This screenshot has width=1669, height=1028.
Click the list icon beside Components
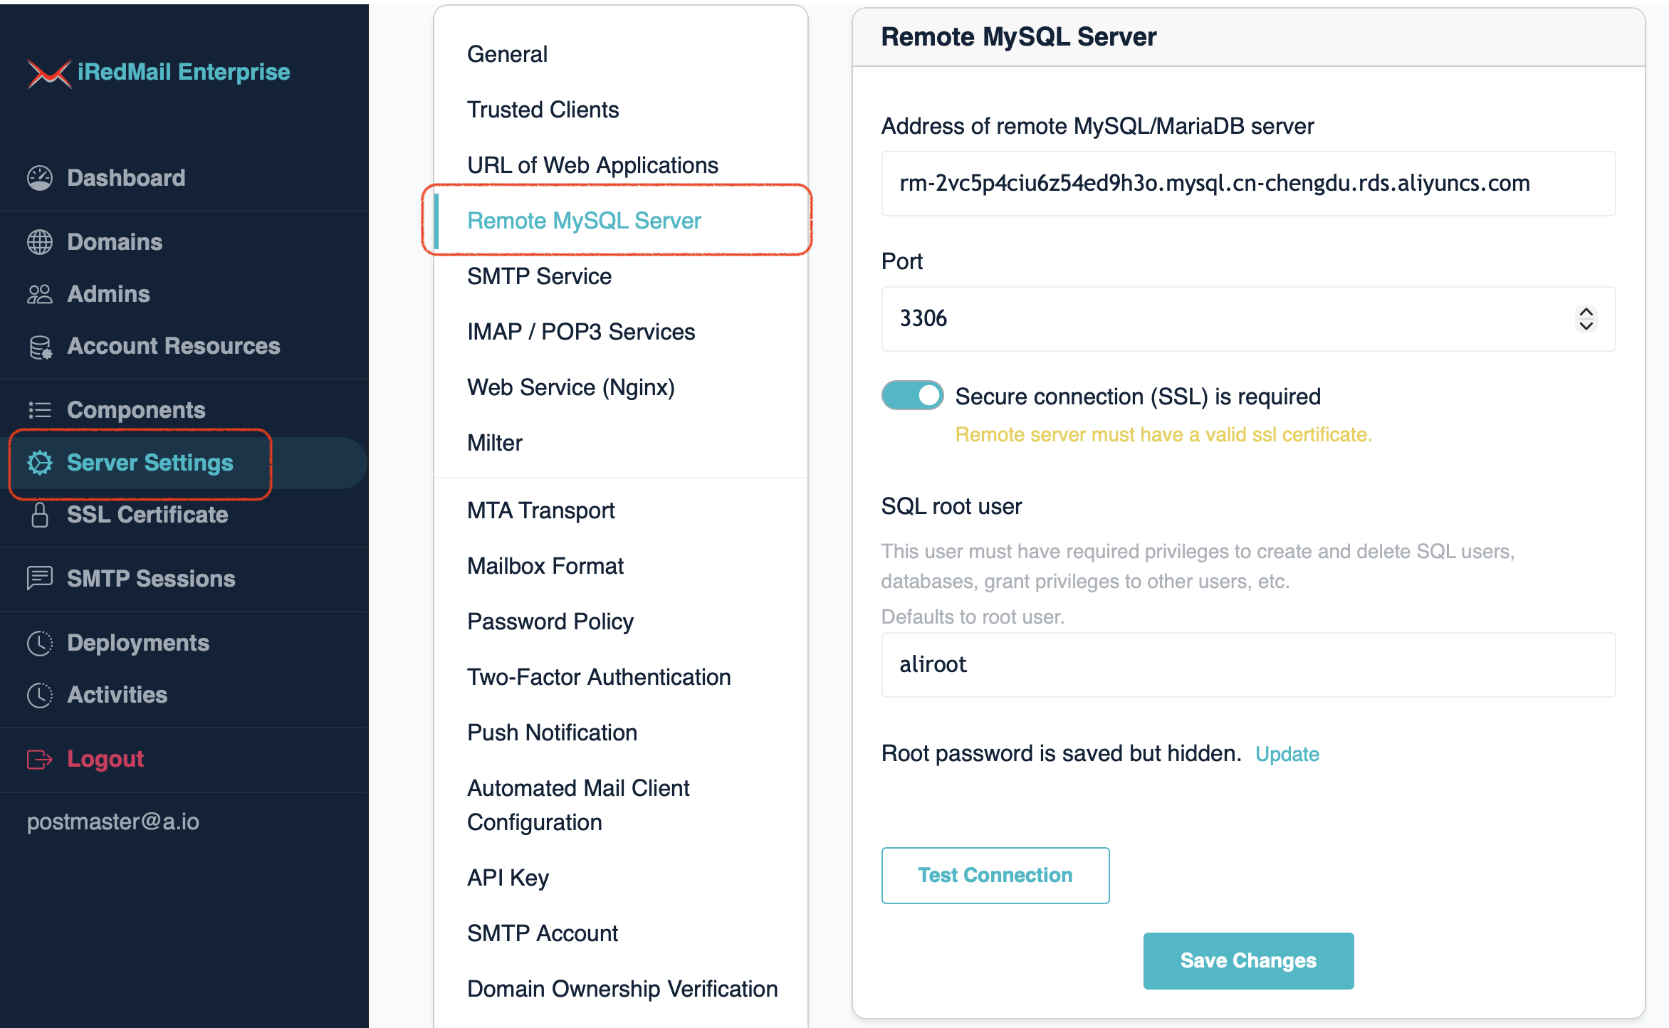[40, 410]
